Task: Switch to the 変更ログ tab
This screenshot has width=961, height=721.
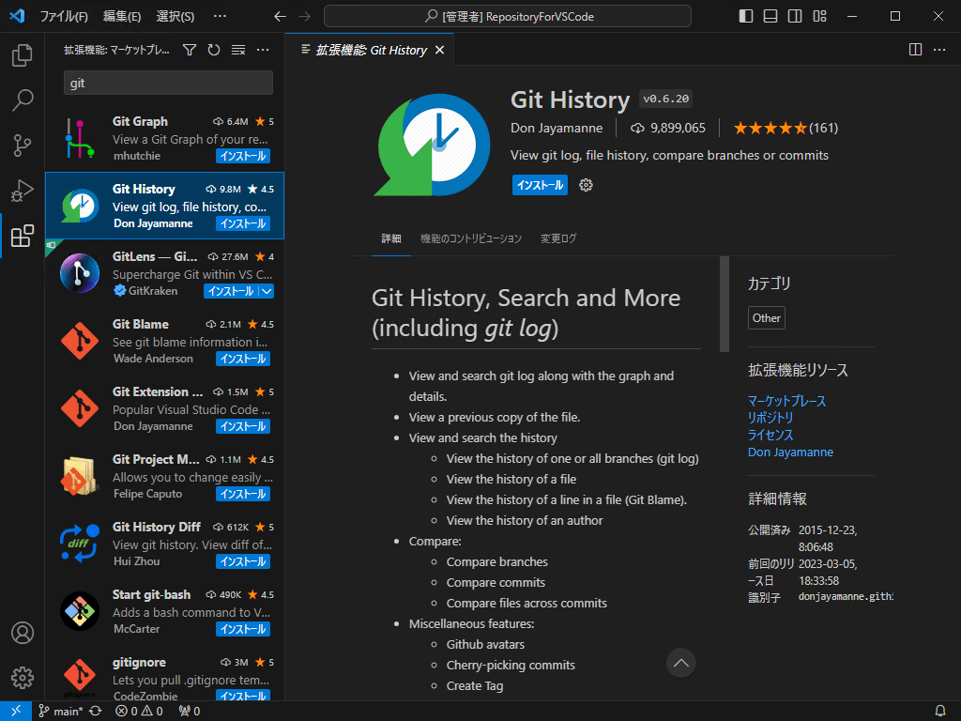Action: (x=558, y=238)
